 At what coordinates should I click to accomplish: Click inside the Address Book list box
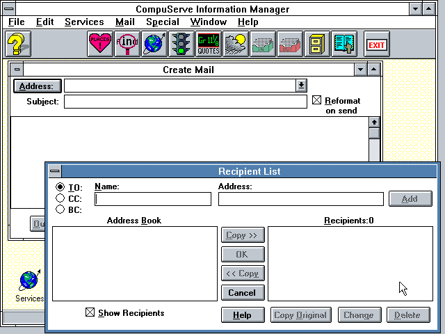click(x=135, y=264)
